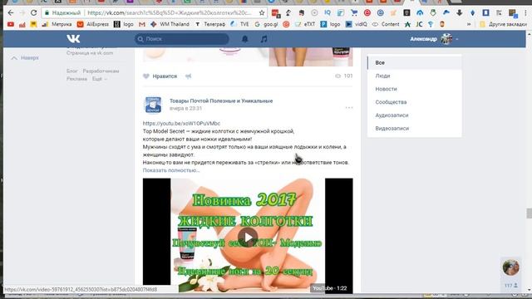The height and width of the screenshot is (299, 532).
Task: Click Показать полностью to expand post
Action: (x=171, y=170)
